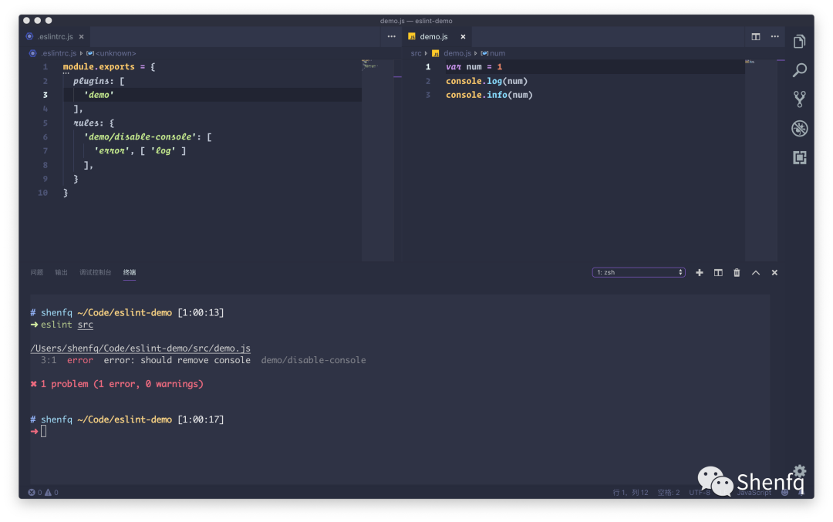Click the <unknown> breadcrumb symbol
The width and height of the screenshot is (833, 522).
(x=115, y=53)
